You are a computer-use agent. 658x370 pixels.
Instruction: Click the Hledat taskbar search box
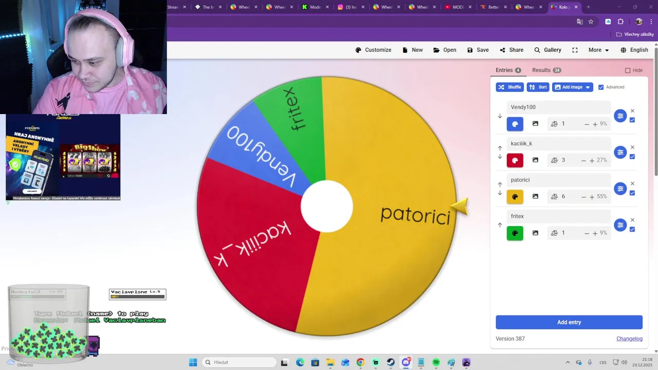(239, 362)
